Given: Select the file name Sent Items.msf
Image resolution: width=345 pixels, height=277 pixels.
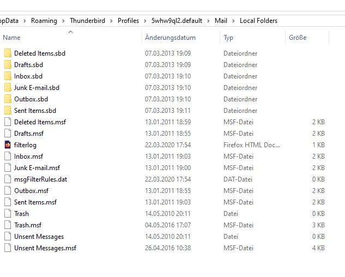Looking at the screenshot, I should click(35, 202).
